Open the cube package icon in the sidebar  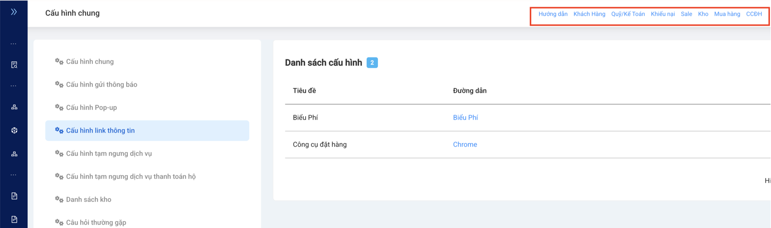[x=14, y=130]
